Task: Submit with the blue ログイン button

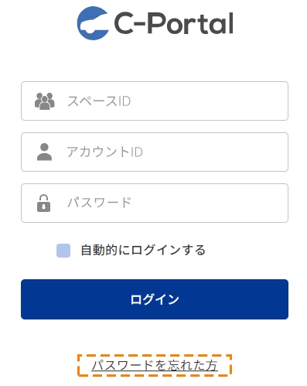Action: [155, 299]
